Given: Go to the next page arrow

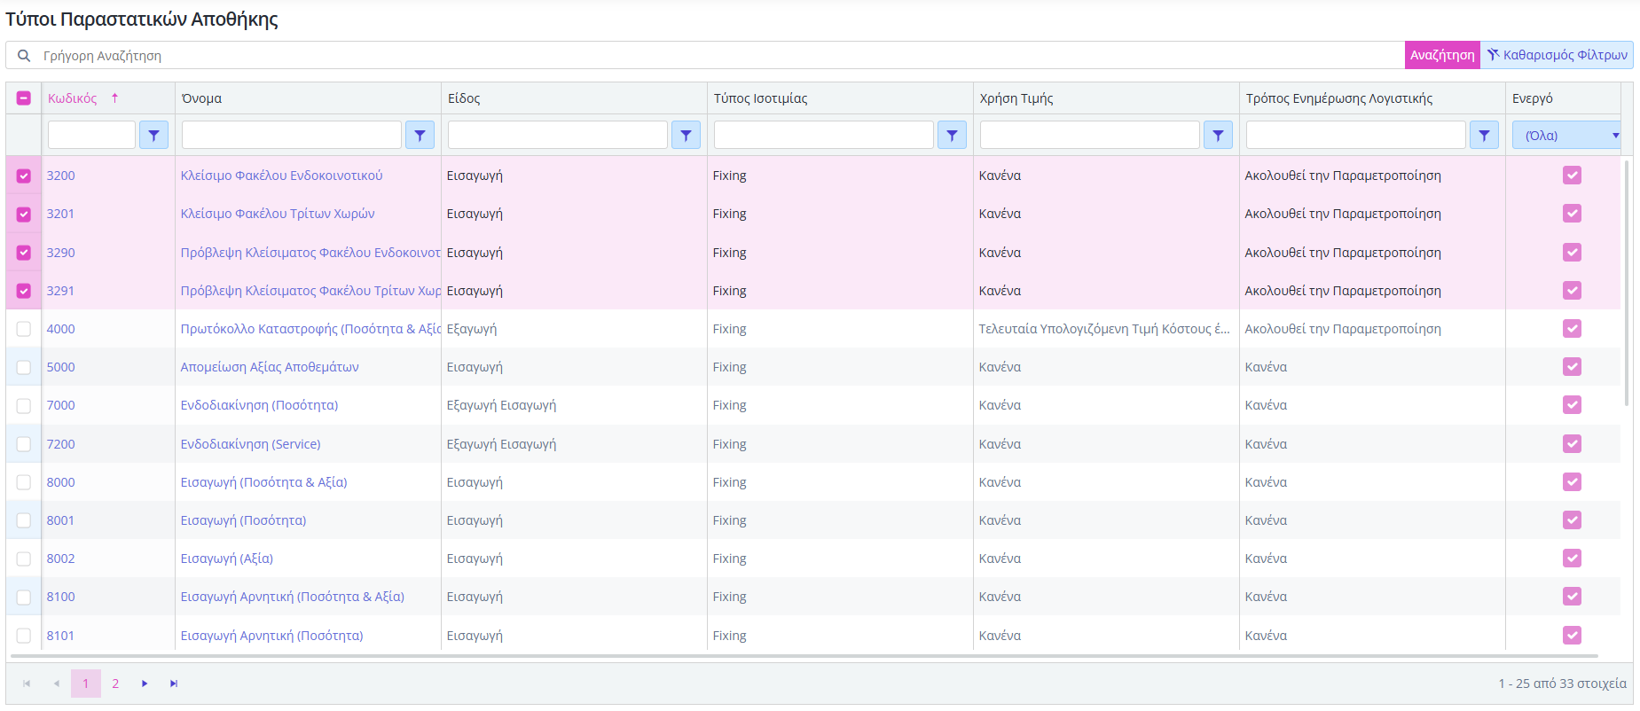Looking at the screenshot, I should click(x=145, y=684).
